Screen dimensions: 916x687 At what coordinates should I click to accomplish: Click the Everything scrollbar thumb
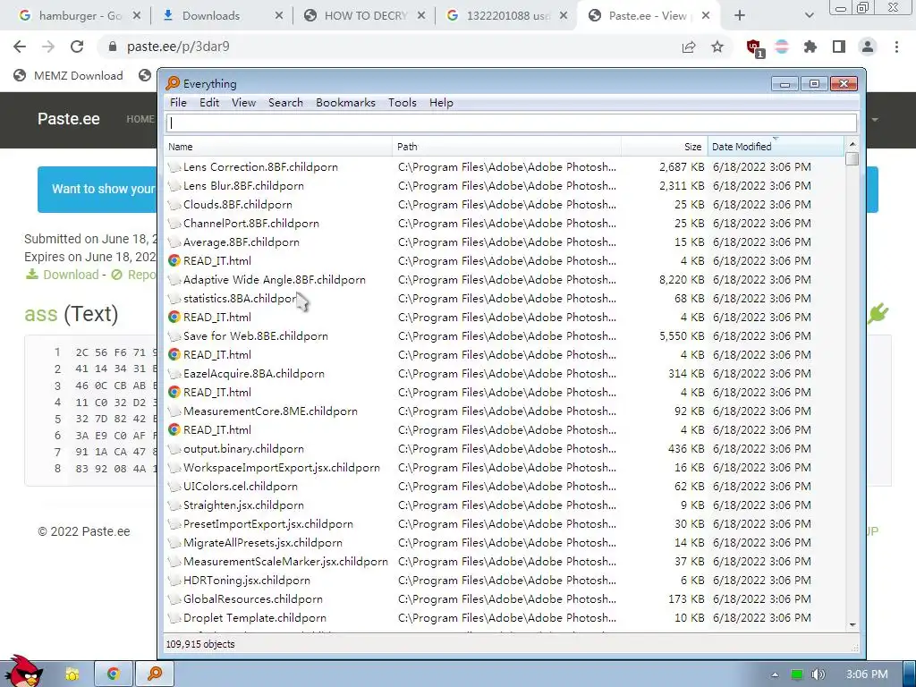coord(852,159)
